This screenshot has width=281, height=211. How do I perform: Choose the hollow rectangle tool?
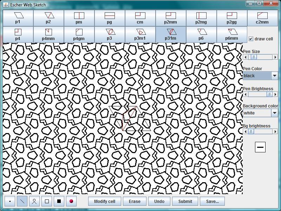(x=47, y=201)
